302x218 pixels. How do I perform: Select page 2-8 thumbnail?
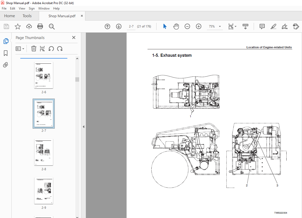tap(44, 152)
